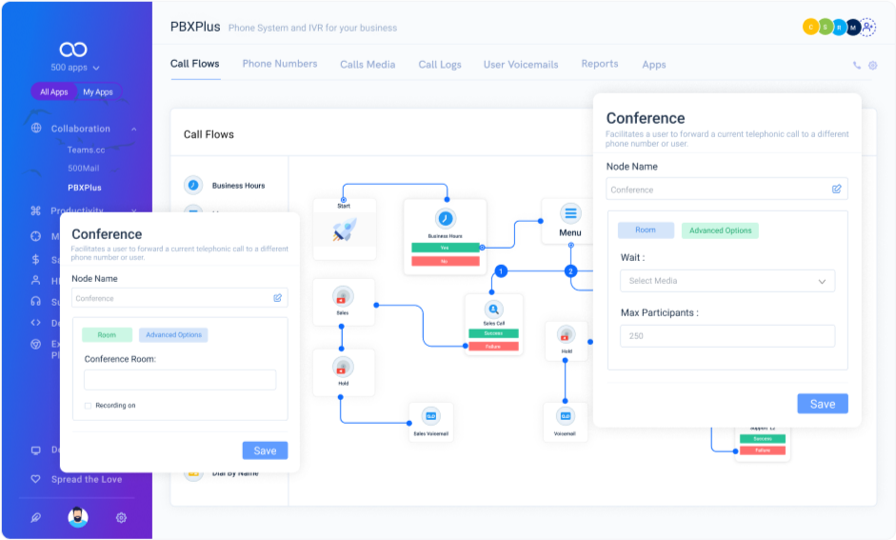Select the Business Hours node clock icon
The image size is (896, 540).
[445, 218]
